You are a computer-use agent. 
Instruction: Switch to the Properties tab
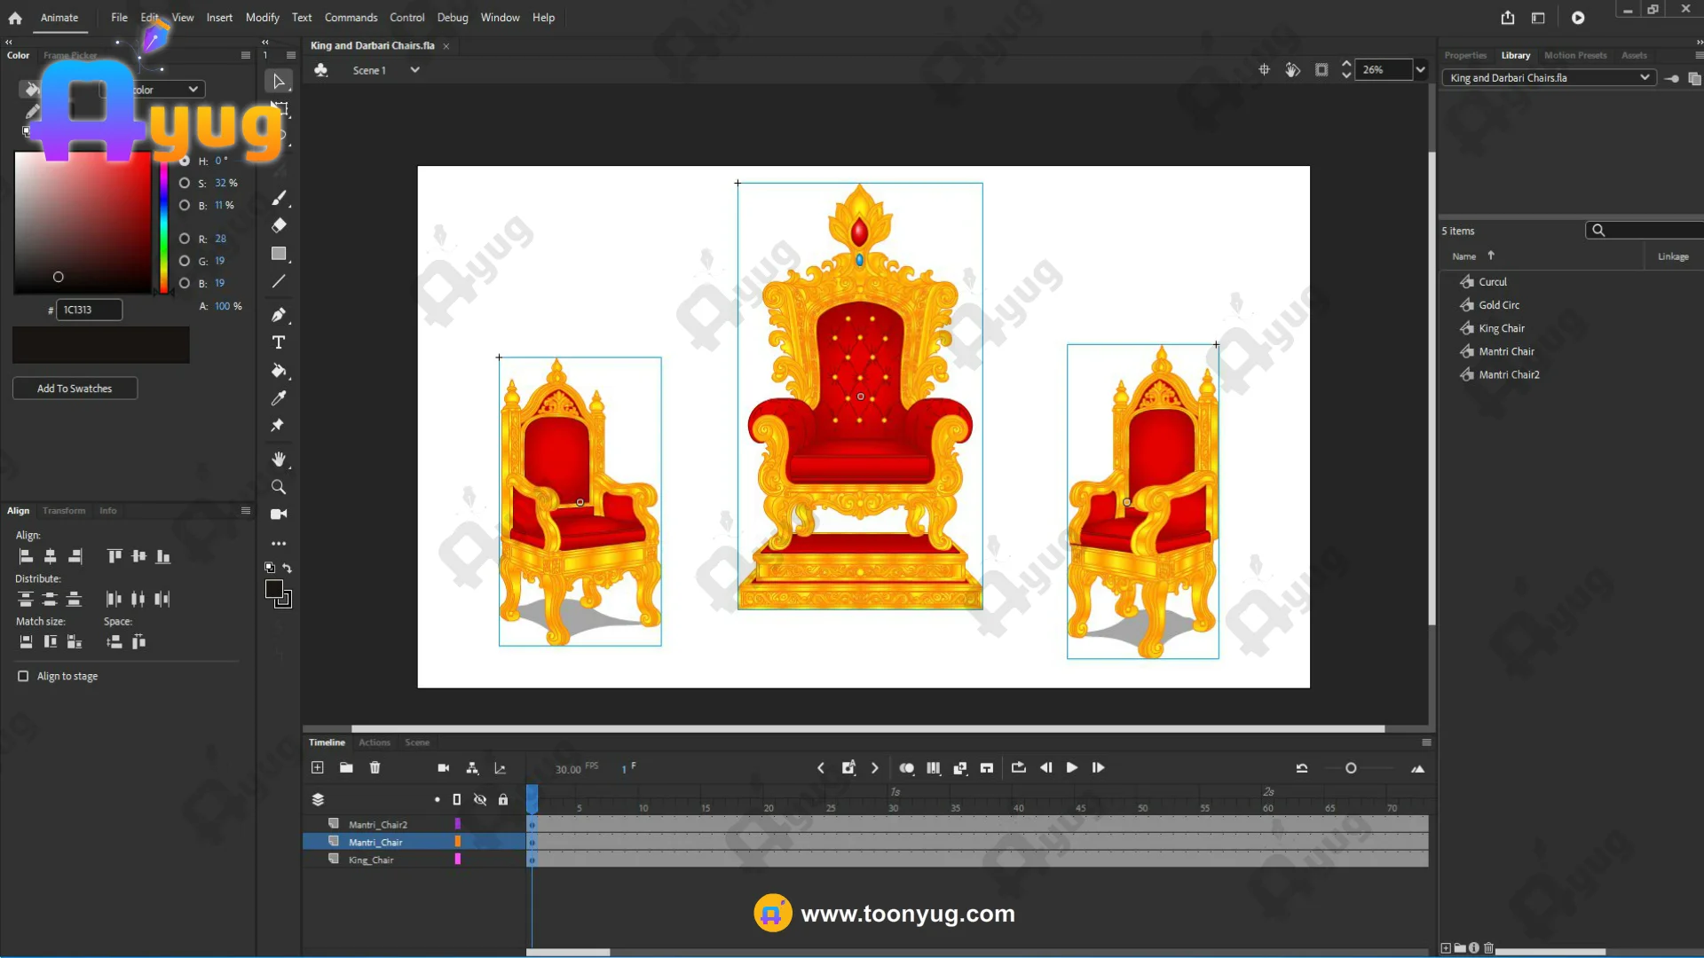(x=1464, y=55)
